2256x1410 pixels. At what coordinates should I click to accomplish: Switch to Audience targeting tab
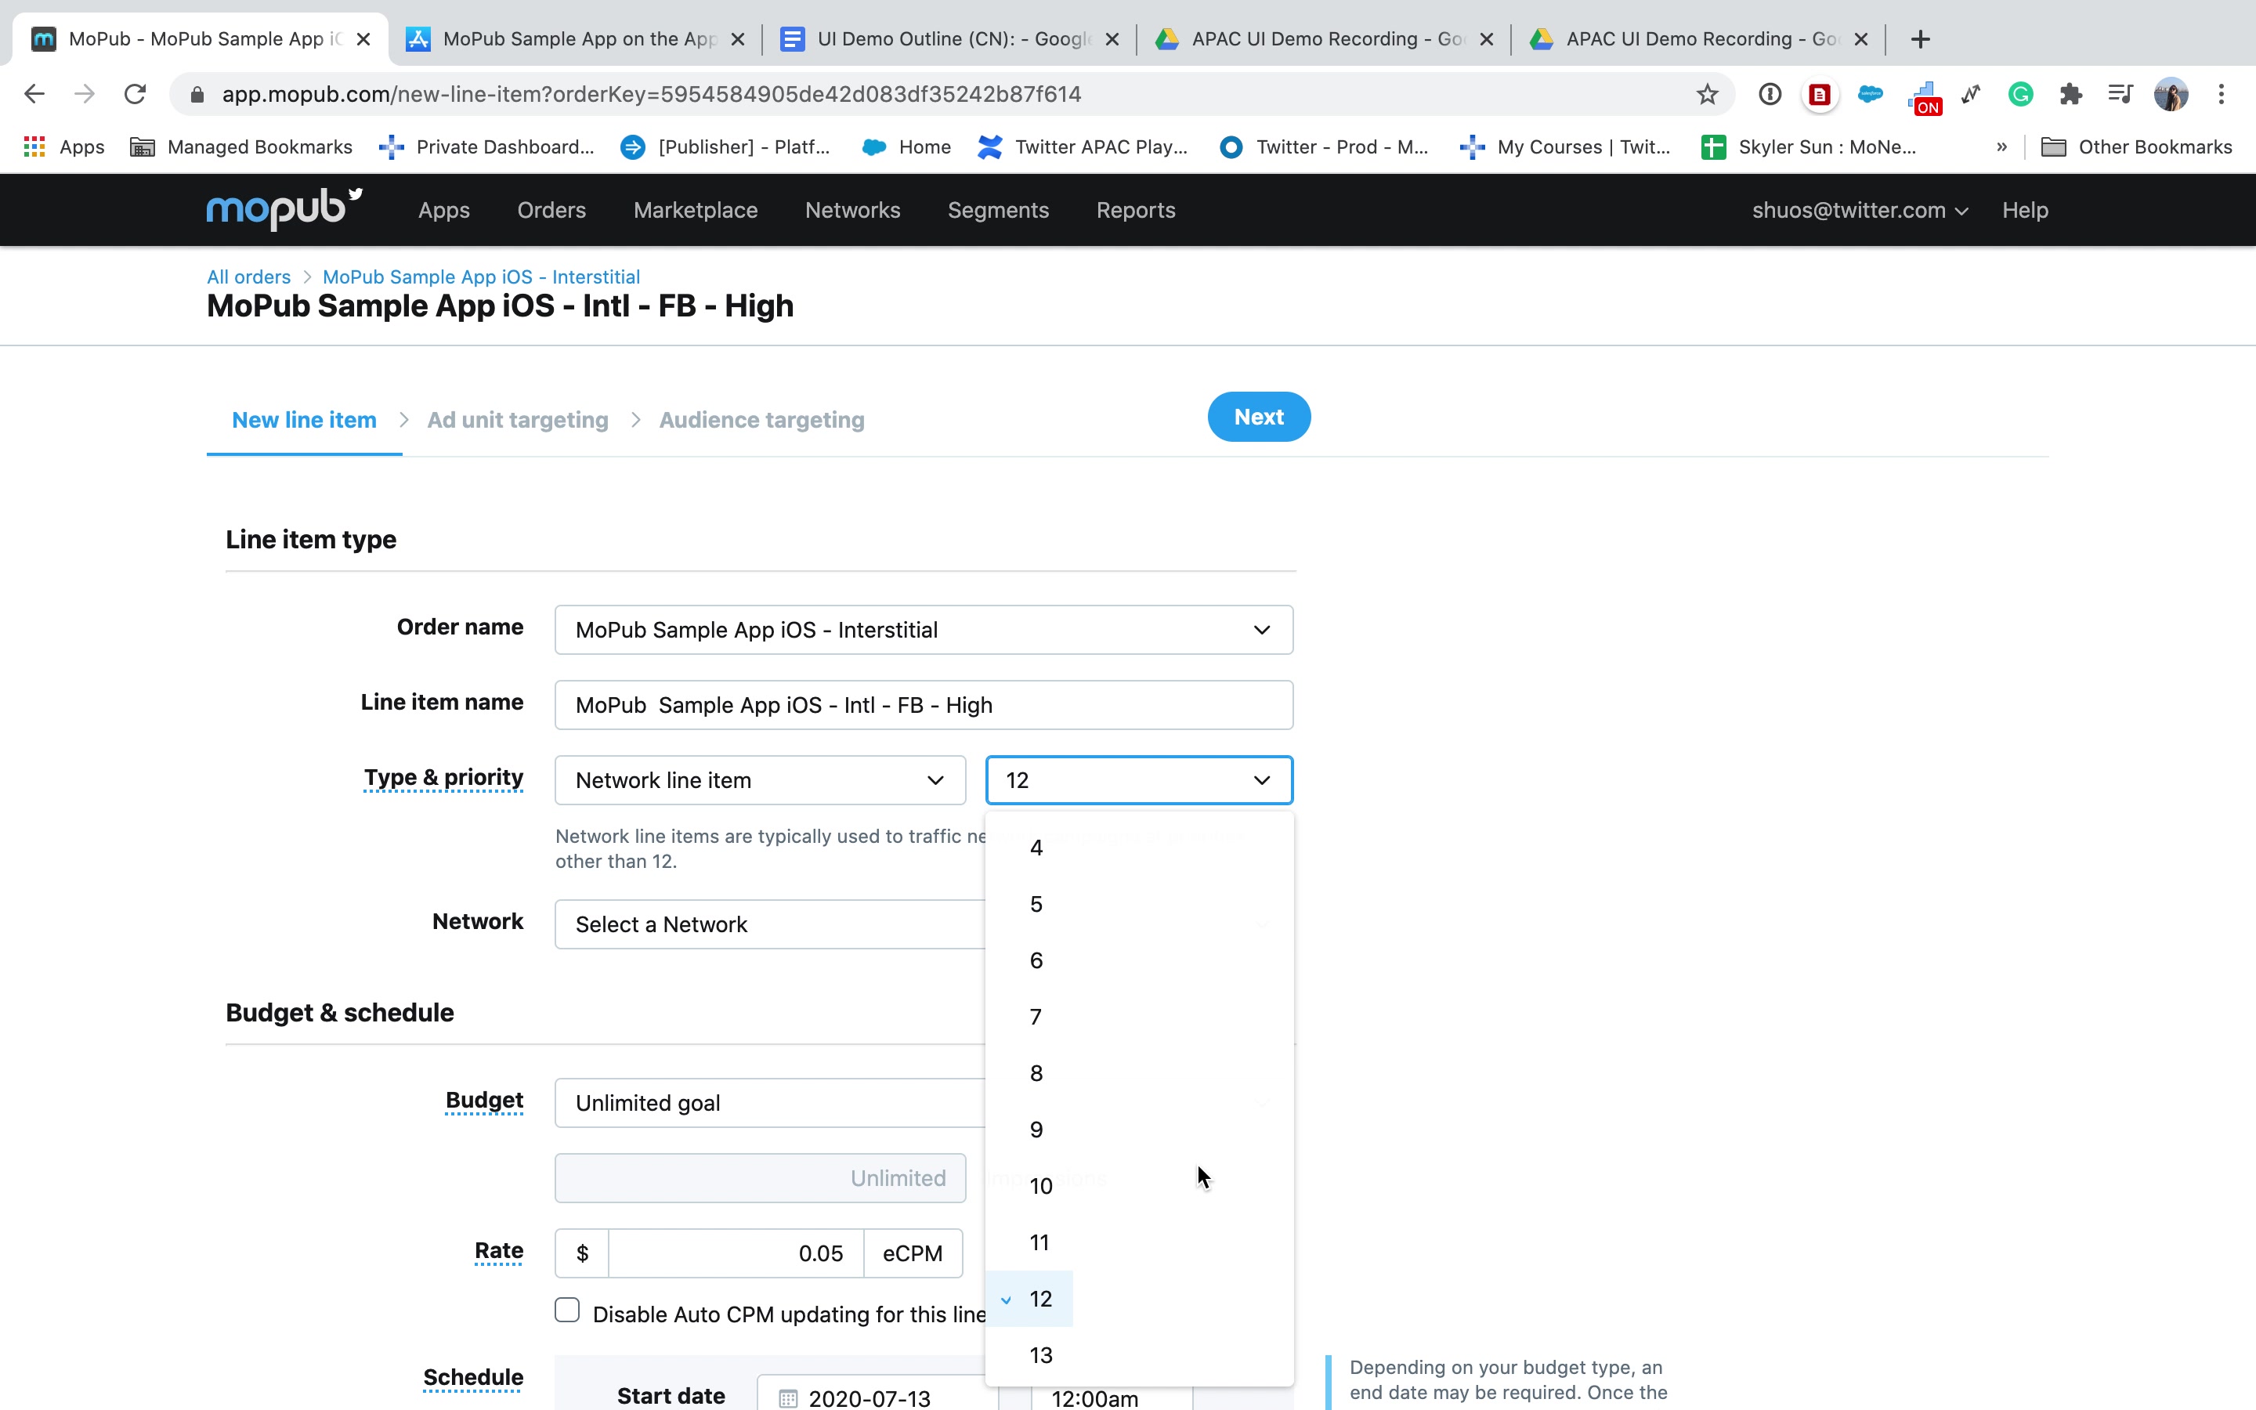[761, 419]
